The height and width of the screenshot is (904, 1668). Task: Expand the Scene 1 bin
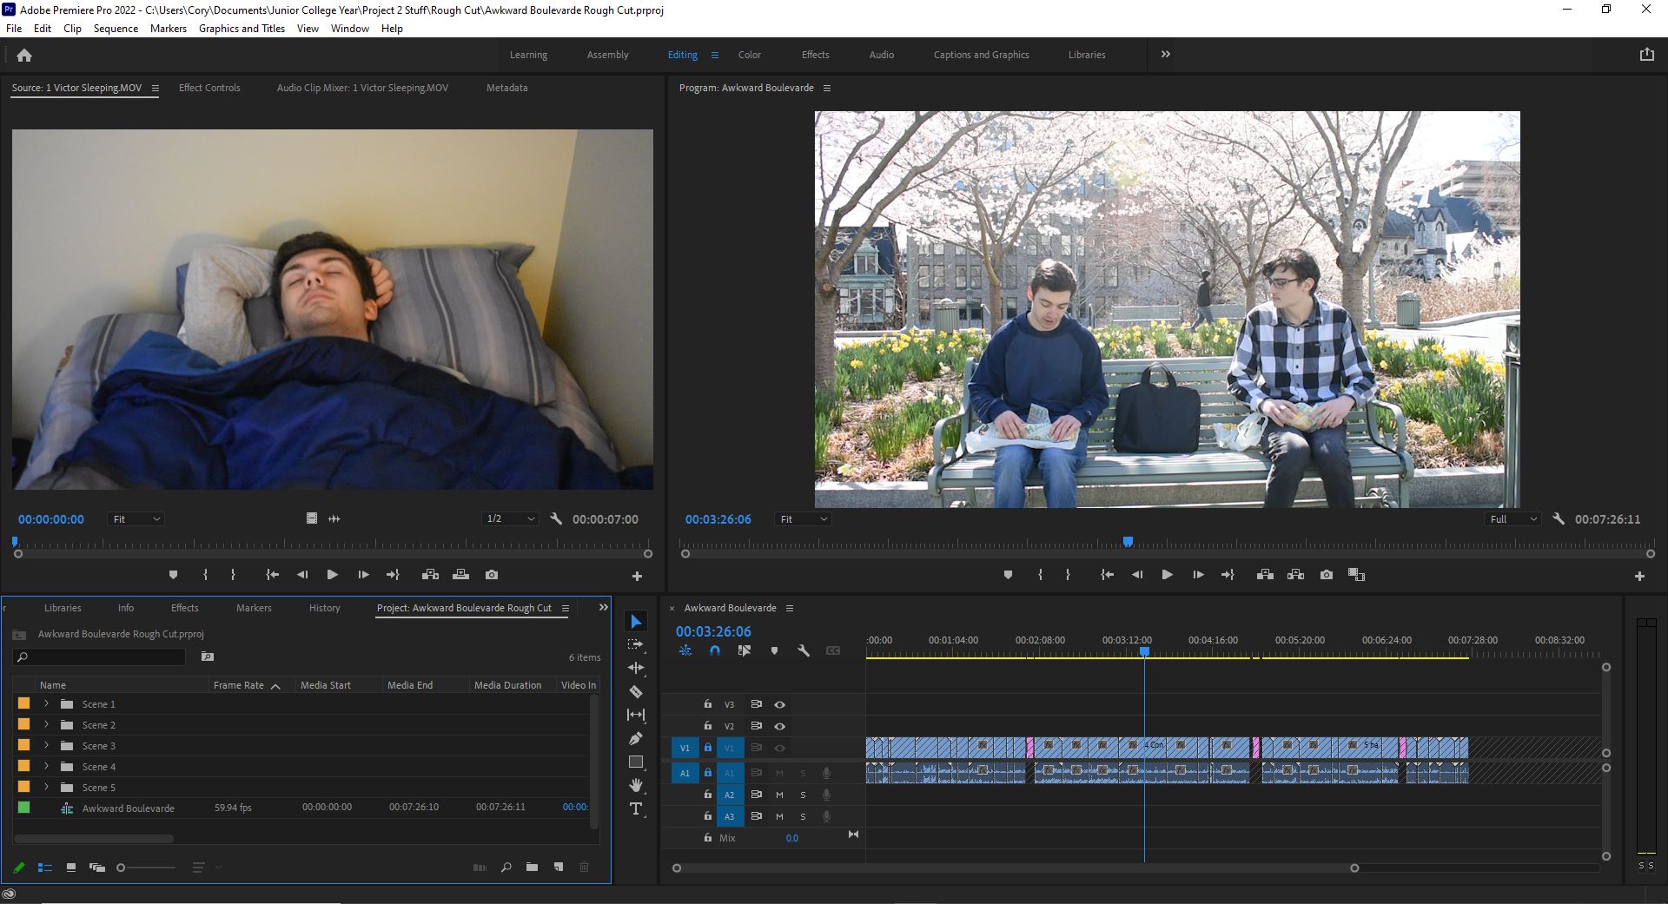[46, 704]
